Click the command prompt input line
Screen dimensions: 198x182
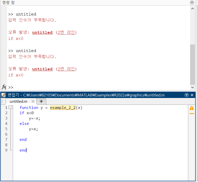(x=99, y=87)
